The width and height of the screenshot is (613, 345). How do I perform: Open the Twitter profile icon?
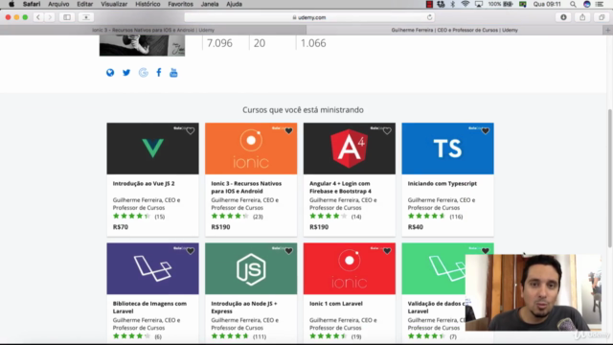126,73
